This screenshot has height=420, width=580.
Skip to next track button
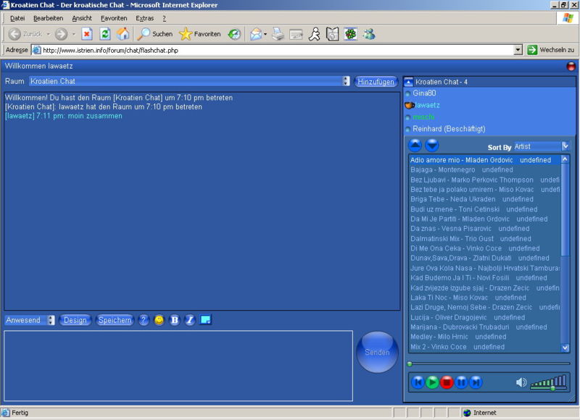tap(476, 382)
